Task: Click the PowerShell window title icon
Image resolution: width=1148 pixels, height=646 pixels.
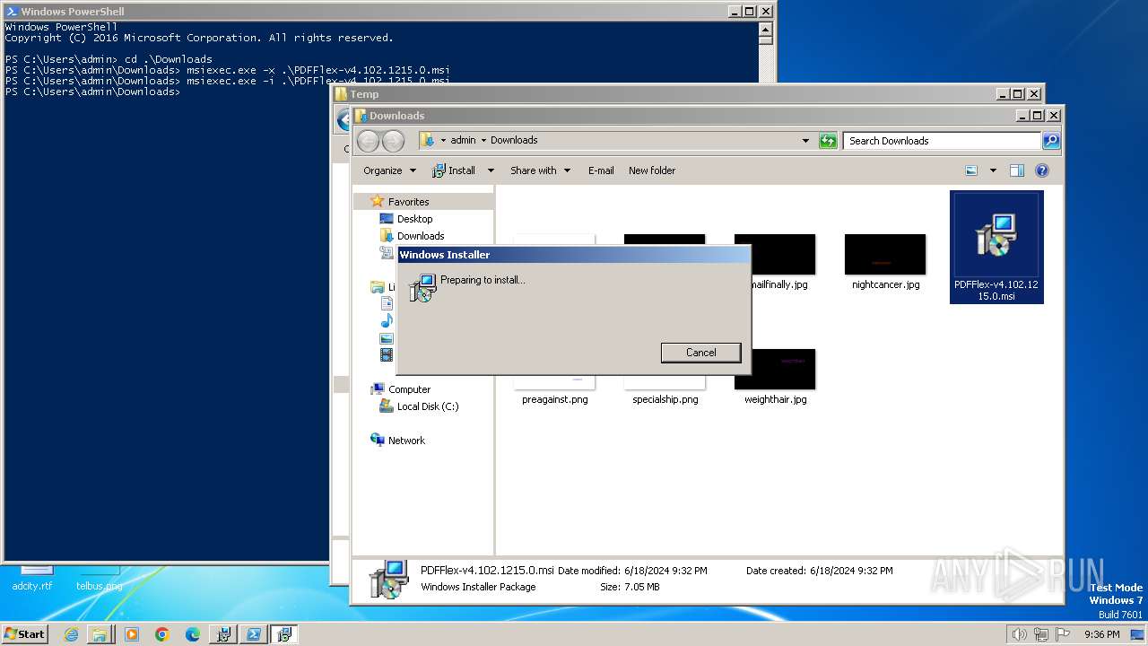Action: coord(12,12)
